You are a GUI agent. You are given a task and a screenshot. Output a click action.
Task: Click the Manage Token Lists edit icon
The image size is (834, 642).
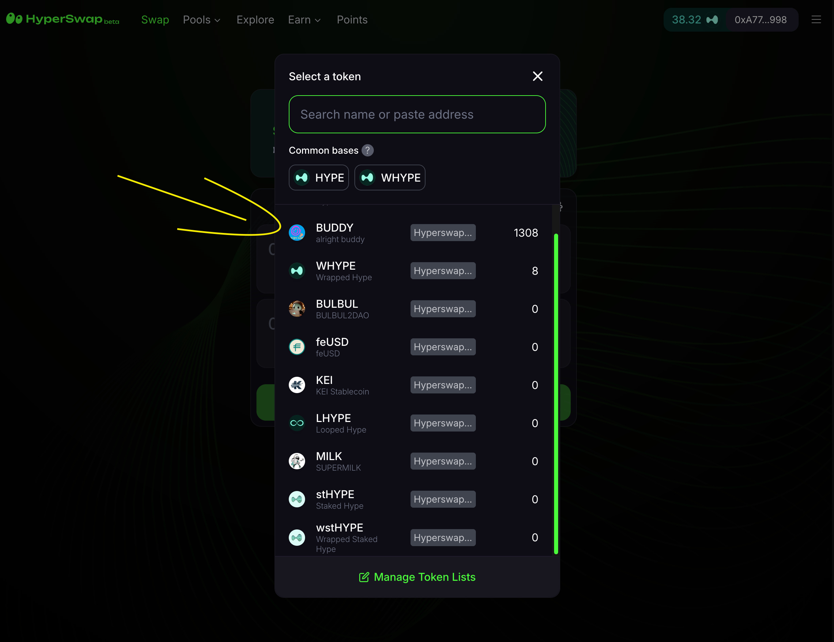point(364,577)
